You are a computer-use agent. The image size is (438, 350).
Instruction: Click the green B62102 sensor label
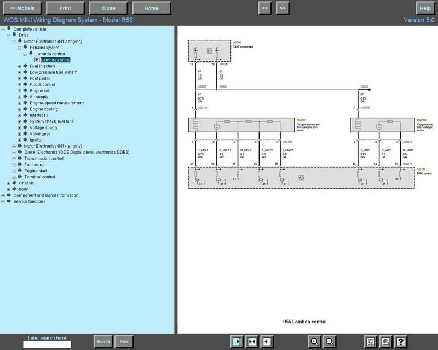coord(422,120)
